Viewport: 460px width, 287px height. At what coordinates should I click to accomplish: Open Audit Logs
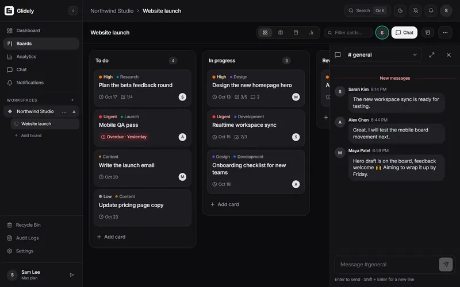(41, 238)
